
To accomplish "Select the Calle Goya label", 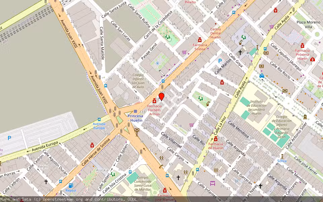I will click(x=236, y=60).
